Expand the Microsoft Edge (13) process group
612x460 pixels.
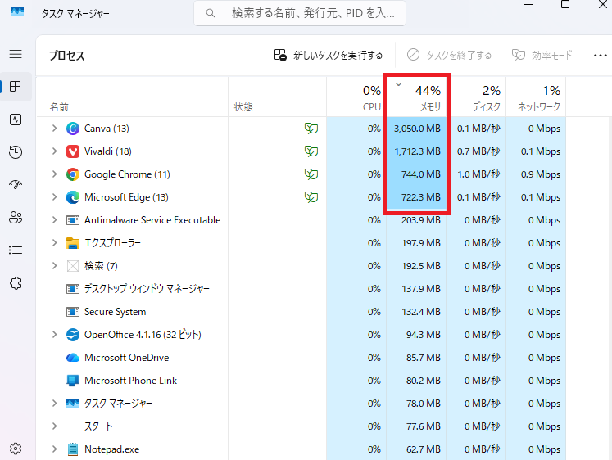click(x=54, y=197)
